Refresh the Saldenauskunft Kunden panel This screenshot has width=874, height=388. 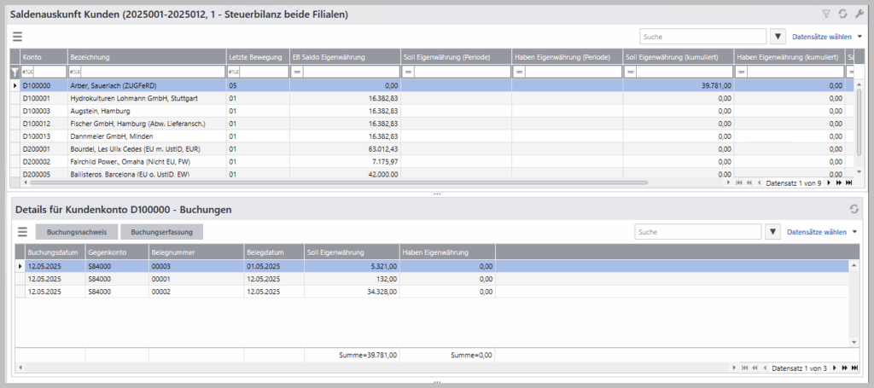842,14
